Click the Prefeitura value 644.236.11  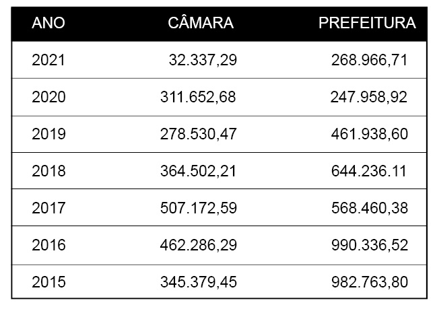click(x=369, y=171)
